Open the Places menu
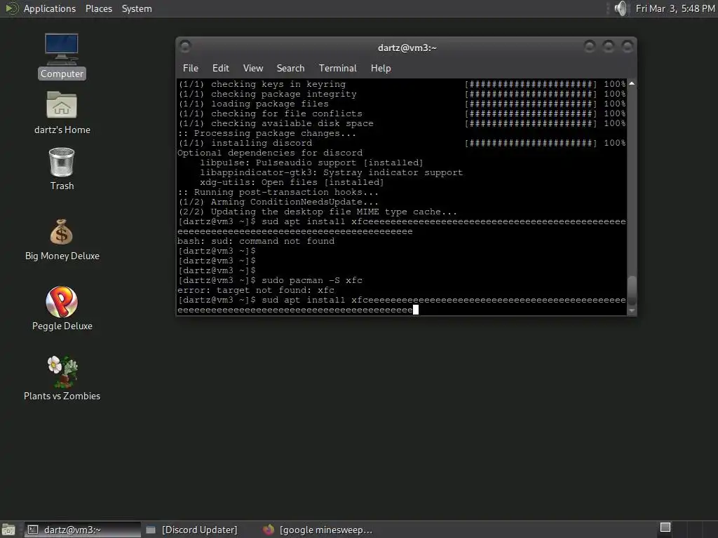This screenshot has height=538, width=718. click(x=98, y=8)
